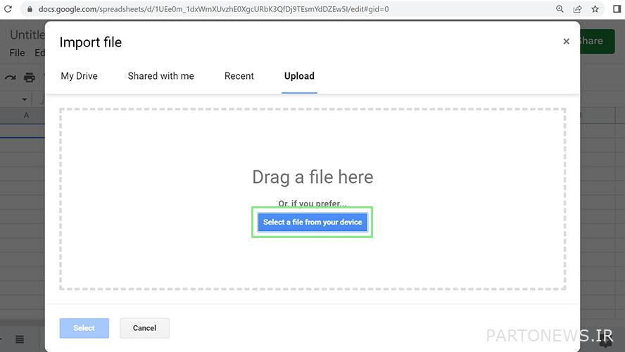The width and height of the screenshot is (625, 352).
Task: Open the browser zoom magnifier icon
Action: pos(560,8)
